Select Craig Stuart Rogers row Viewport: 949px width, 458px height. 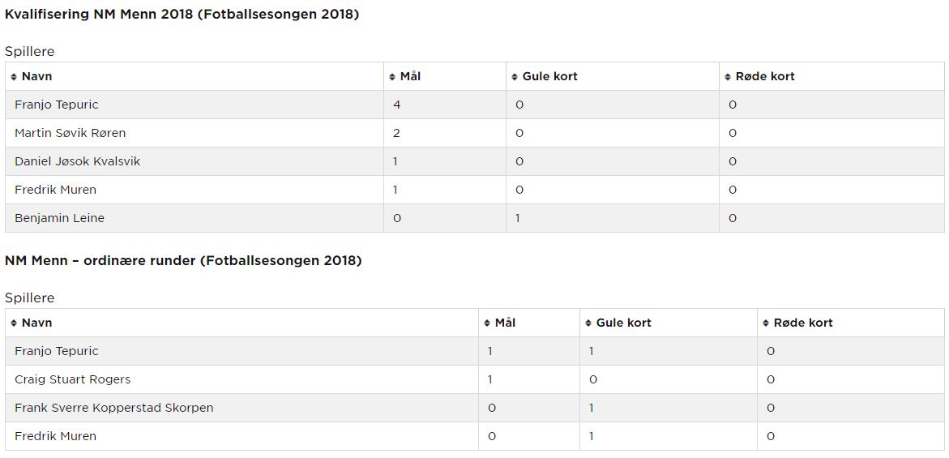[x=475, y=379]
